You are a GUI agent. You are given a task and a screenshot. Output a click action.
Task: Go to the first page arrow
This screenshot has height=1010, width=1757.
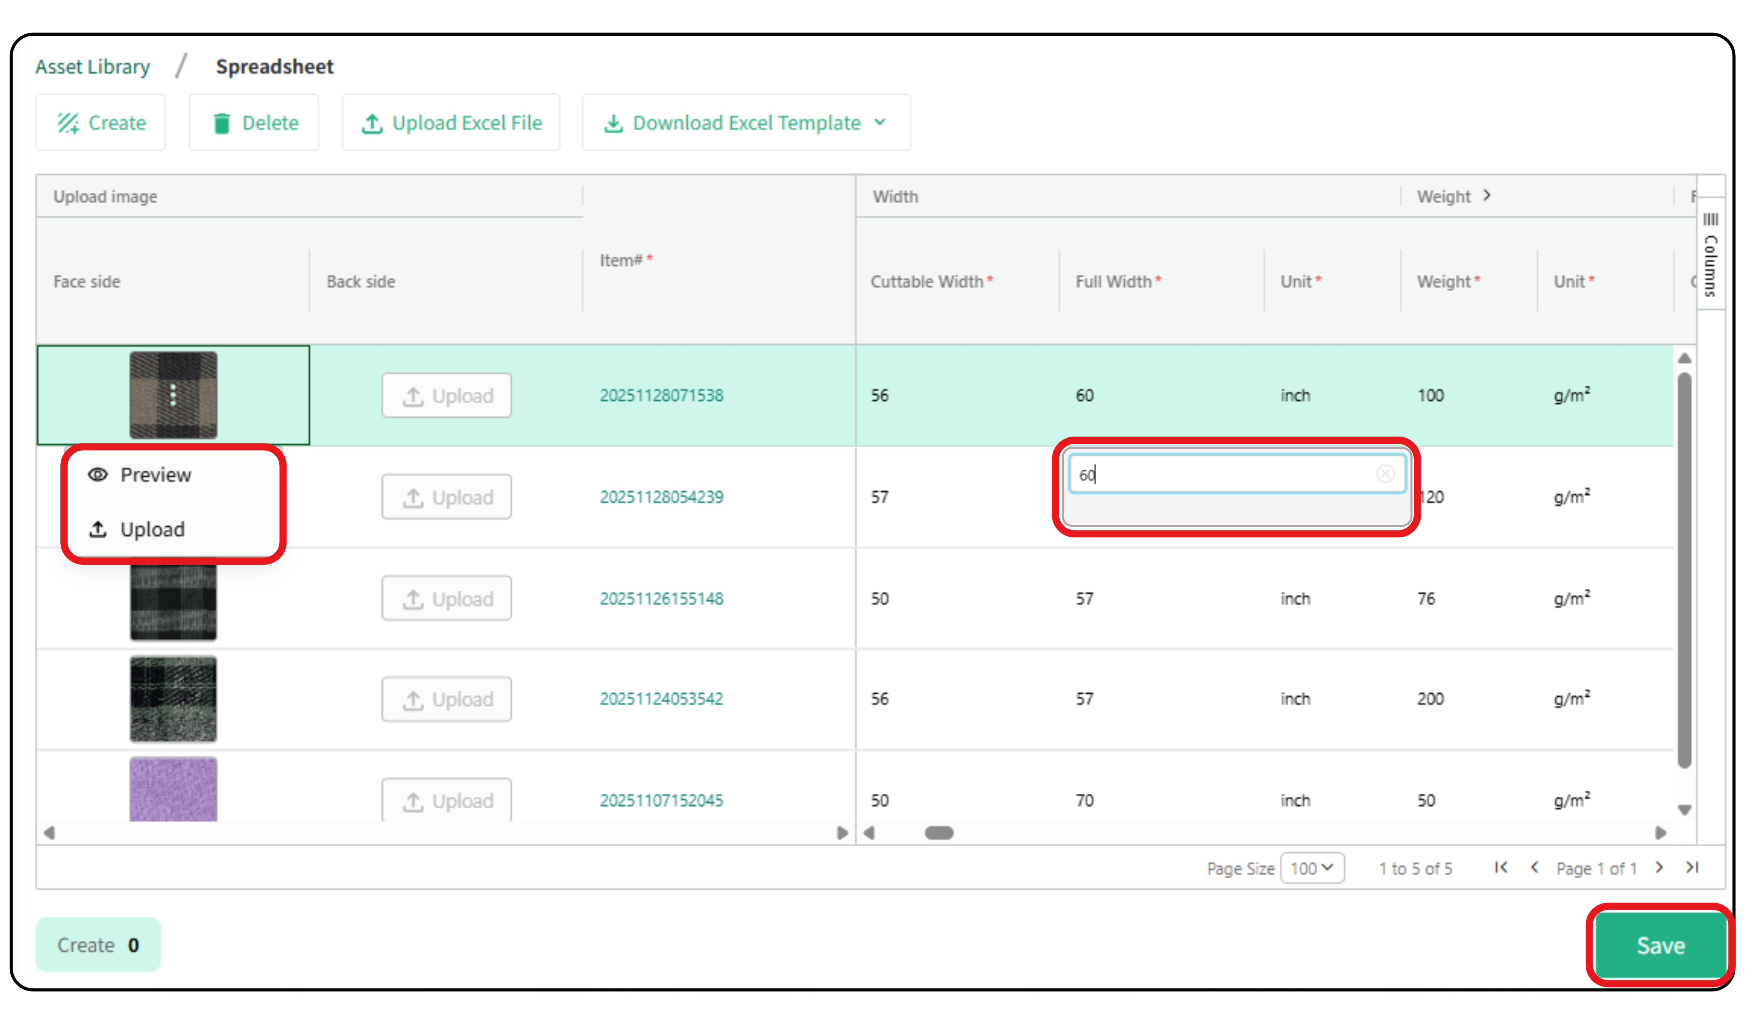point(1501,867)
